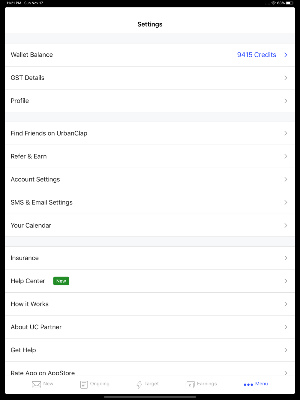The image size is (300, 400).
Task: Open Refer & Earn
Action: (x=150, y=157)
